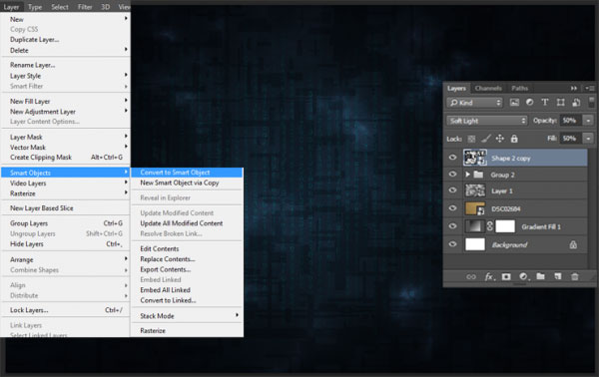Delete layer trash icon

[575, 276]
